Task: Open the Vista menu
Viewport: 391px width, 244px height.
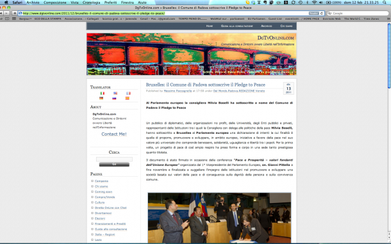Action: click(74, 3)
